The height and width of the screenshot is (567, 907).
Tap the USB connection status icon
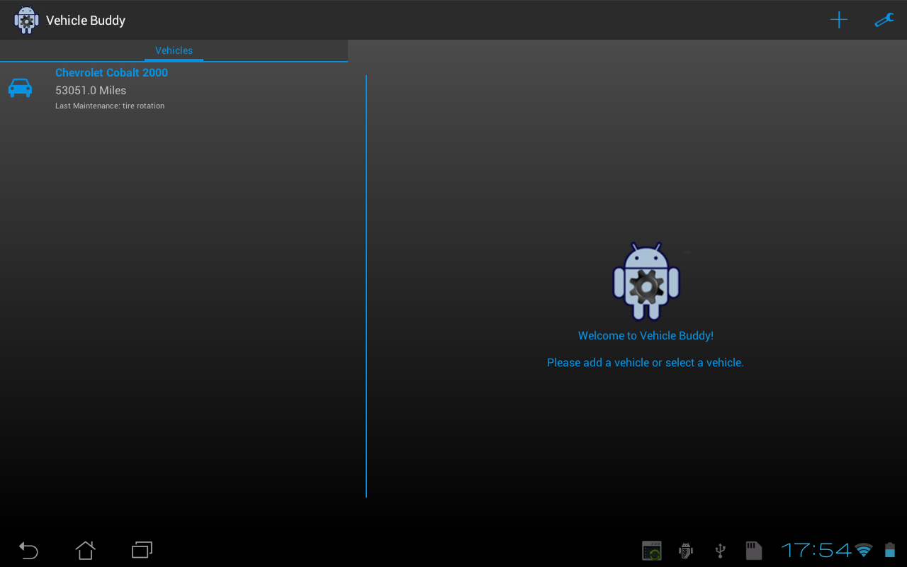pyautogui.click(x=720, y=551)
